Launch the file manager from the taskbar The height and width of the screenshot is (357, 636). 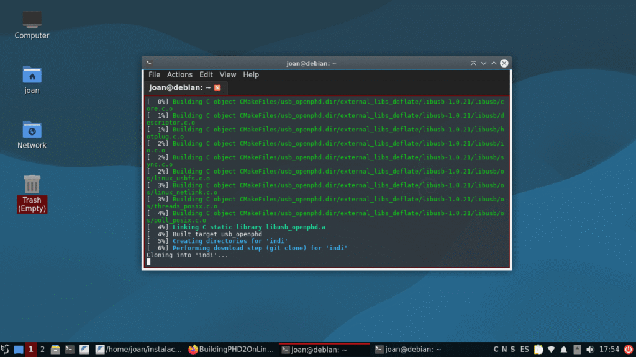point(55,350)
